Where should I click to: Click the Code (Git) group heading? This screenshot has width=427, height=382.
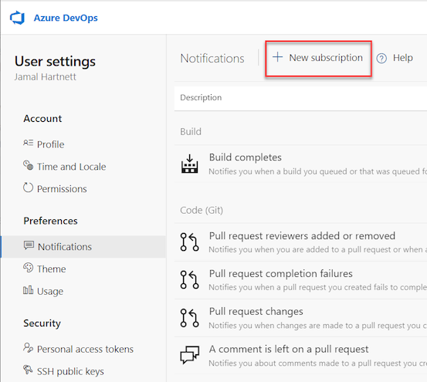click(x=202, y=211)
